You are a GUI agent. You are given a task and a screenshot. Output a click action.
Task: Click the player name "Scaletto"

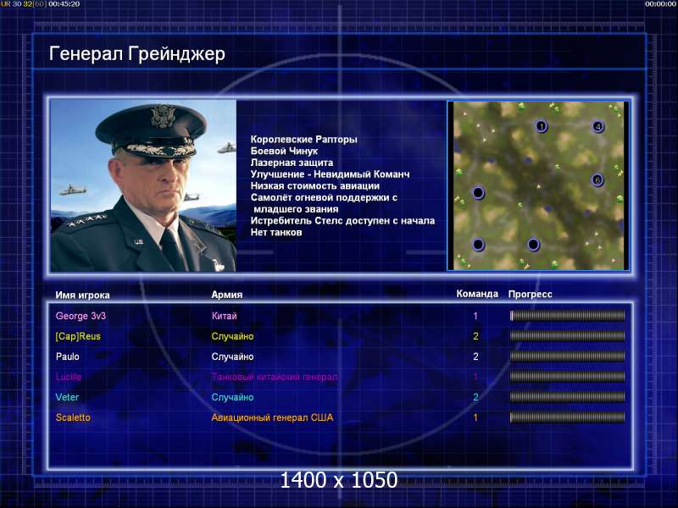pos(73,417)
